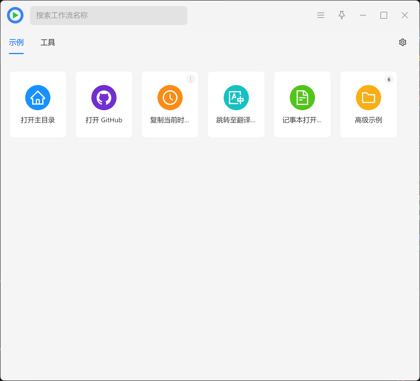Switch to the 工具 tab
This screenshot has width=420, height=381.
coord(48,42)
